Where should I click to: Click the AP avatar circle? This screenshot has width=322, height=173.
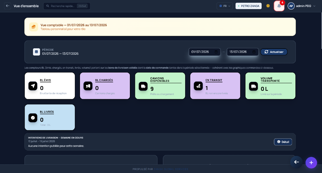[291, 6]
